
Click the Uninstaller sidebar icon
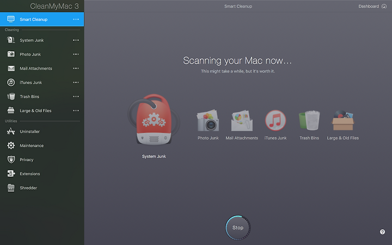(x=11, y=131)
